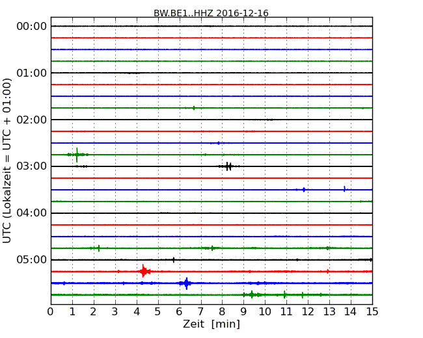Click the x-axis tick label 2
The height and width of the screenshot is (338, 423).
(x=93, y=312)
